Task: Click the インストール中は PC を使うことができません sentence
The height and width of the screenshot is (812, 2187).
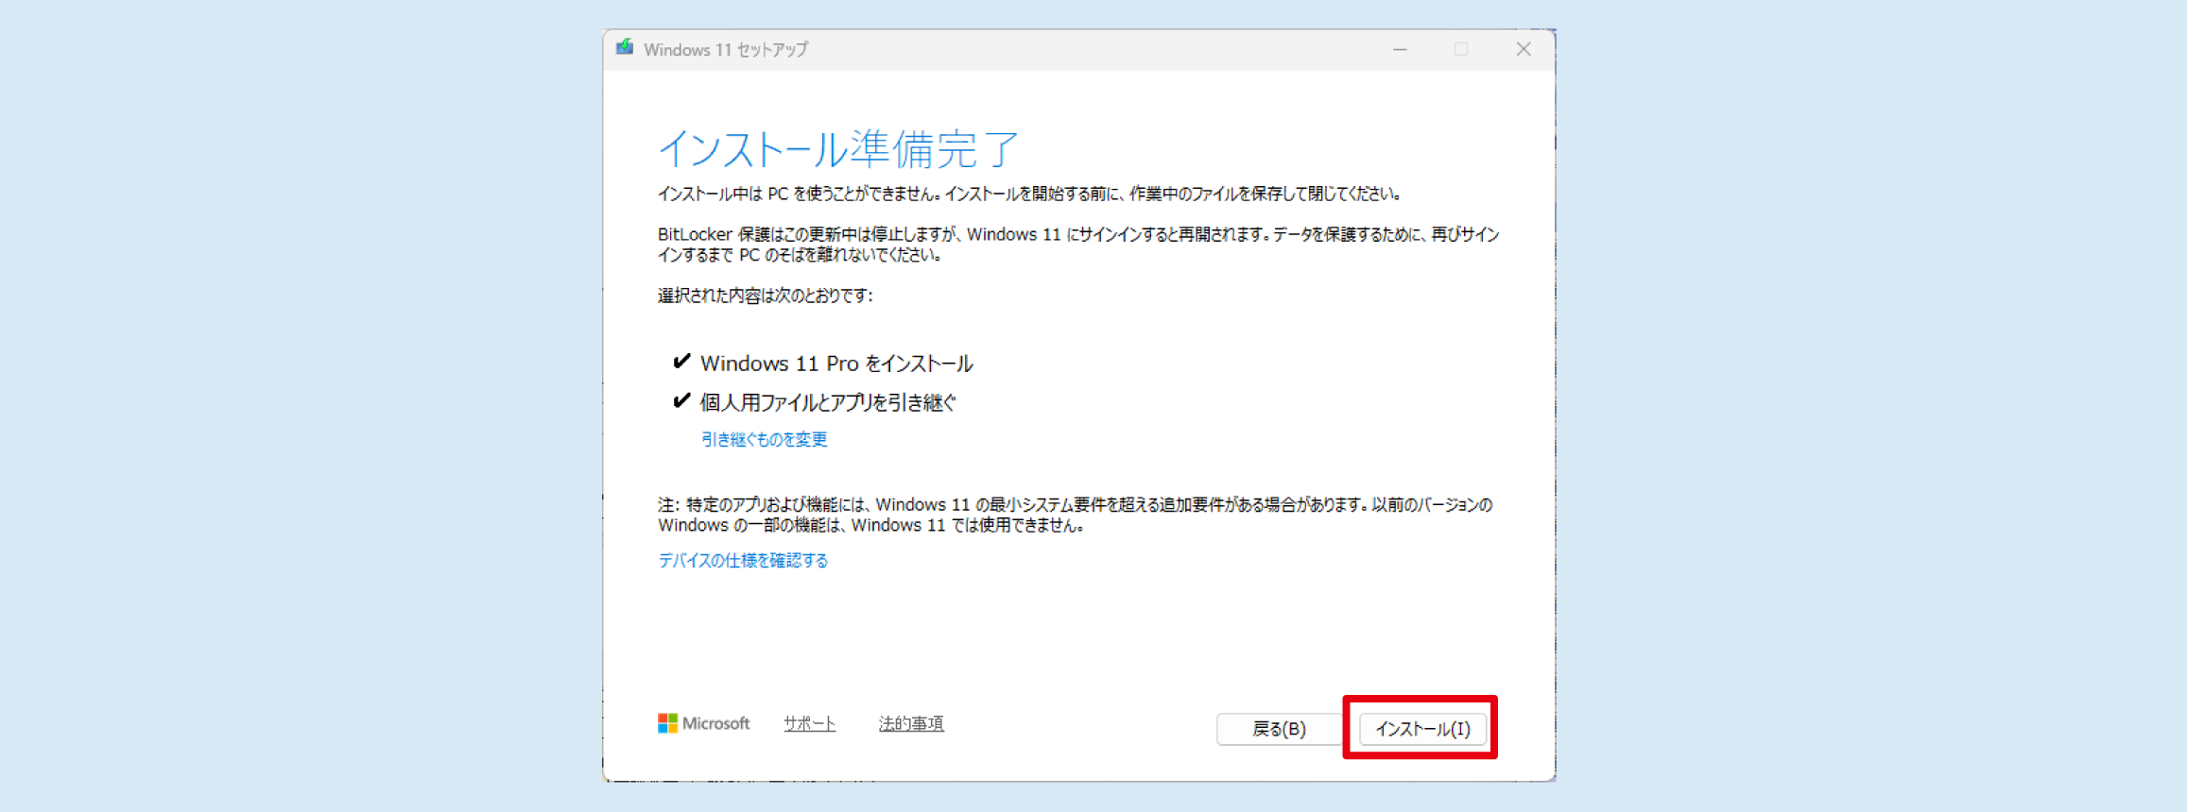Action: pyautogui.click(x=1029, y=194)
